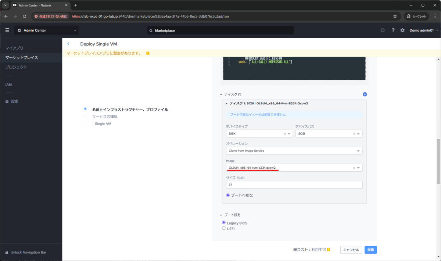The image size is (441, 261).
Task: Select the Single VM service step
Action: point(103,124)
